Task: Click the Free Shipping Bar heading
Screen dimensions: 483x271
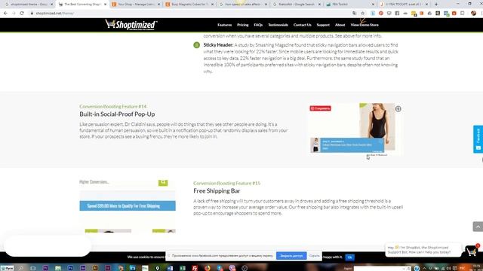Action: (x=217, y=190)
